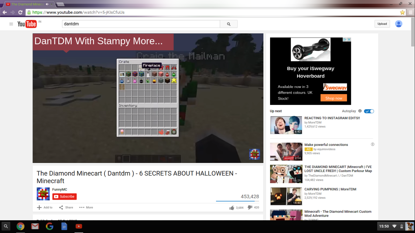The width and height of the screenshot is (415, 233).
Task: Open the Add to playlist menu
Action: coord(45,208)
